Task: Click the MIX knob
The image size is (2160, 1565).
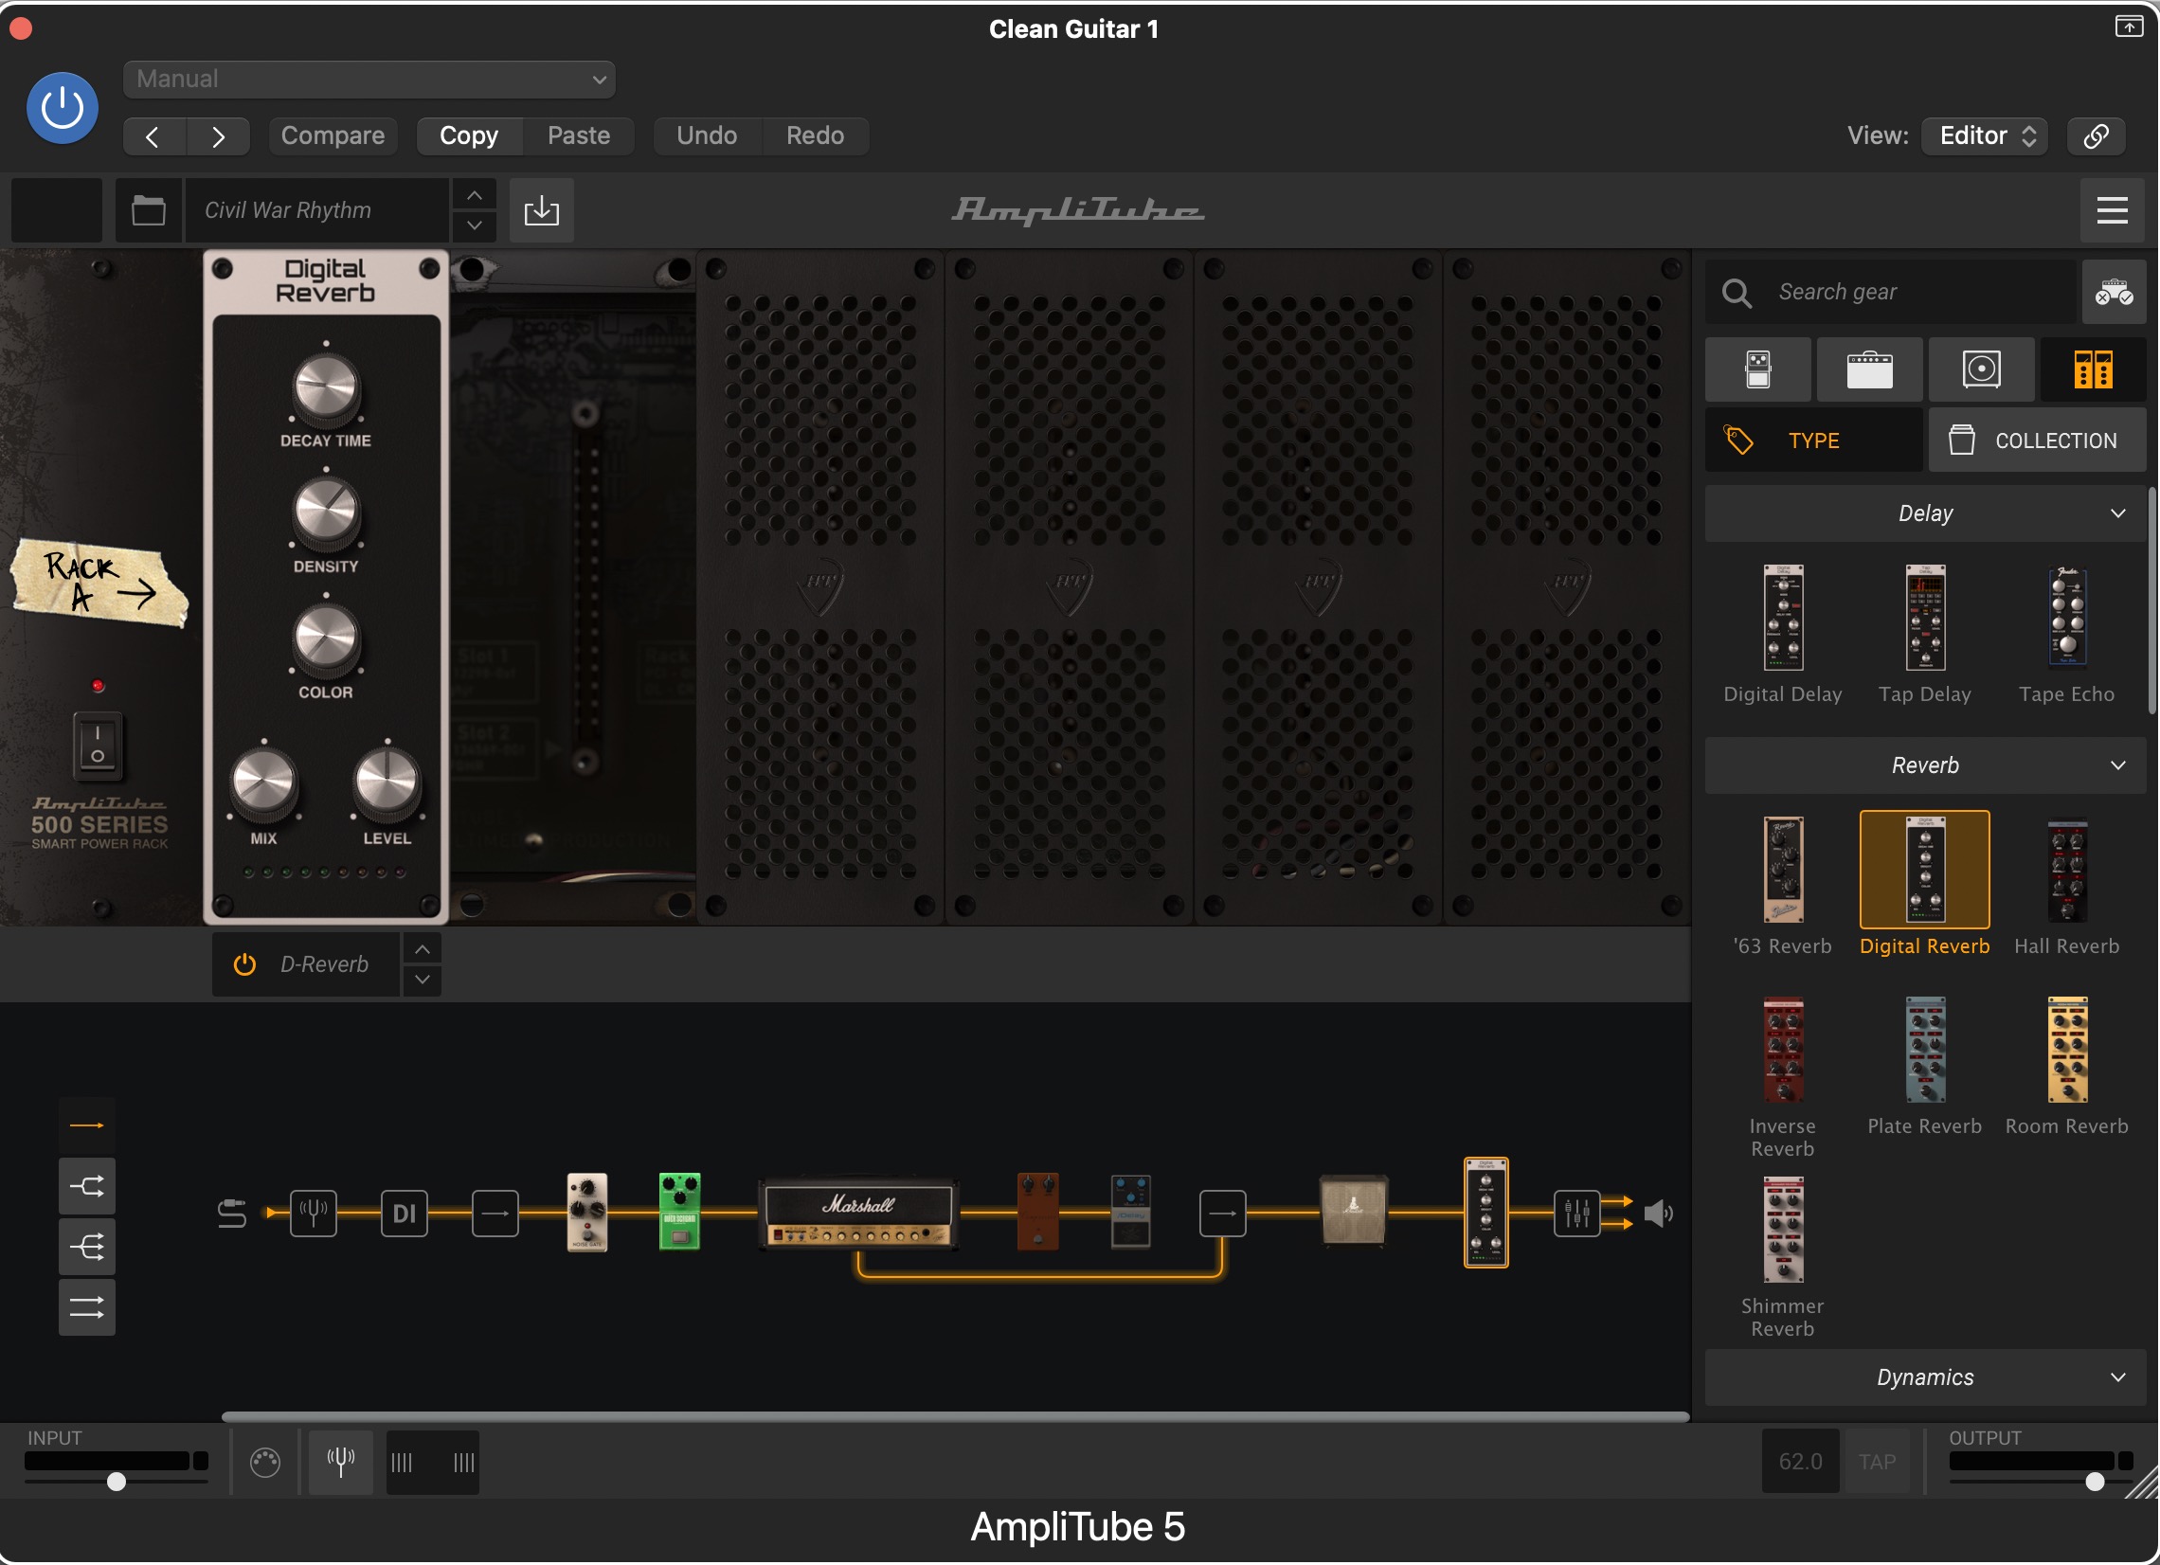Action: click(x=263, y=783)
